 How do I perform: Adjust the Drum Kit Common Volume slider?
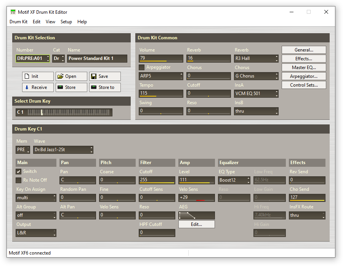pyautogui.click(x=161, y=58)
